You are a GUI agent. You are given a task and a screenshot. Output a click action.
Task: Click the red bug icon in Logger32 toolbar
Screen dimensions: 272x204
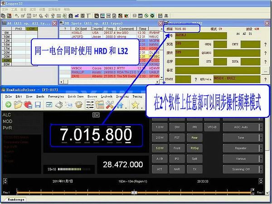pos(126,16)
